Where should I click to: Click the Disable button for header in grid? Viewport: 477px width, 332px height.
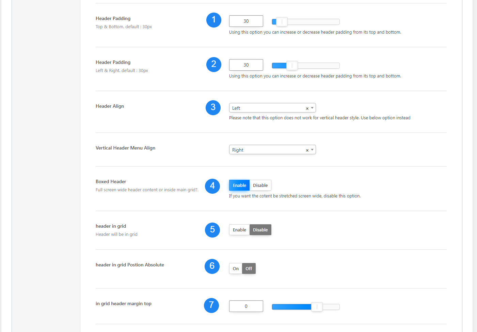click(x=260, y=230)
